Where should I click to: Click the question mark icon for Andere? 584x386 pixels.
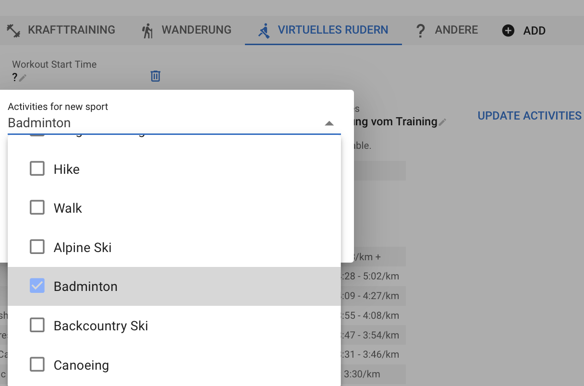[420, 31]
